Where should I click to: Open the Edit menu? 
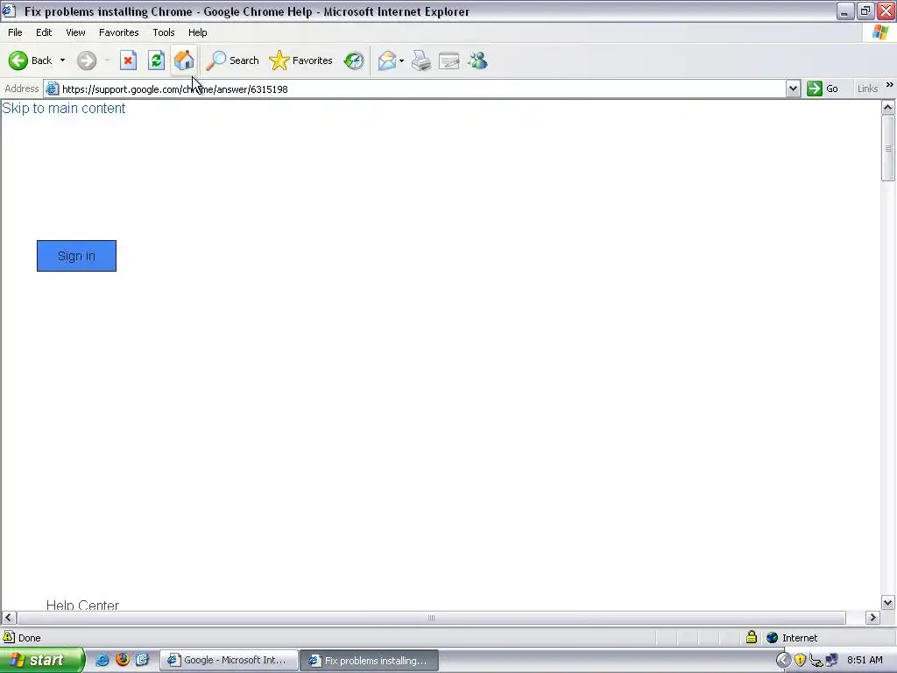click(x=44, y=32)
